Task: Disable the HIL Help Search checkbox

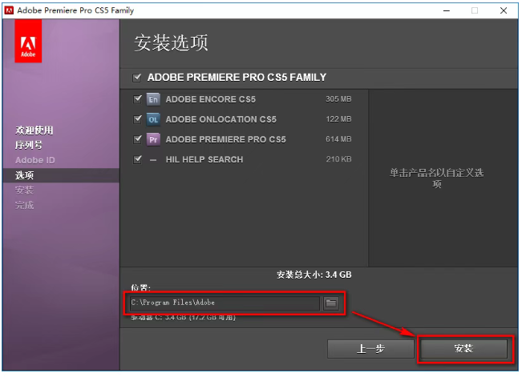Action: click(138, 159)
